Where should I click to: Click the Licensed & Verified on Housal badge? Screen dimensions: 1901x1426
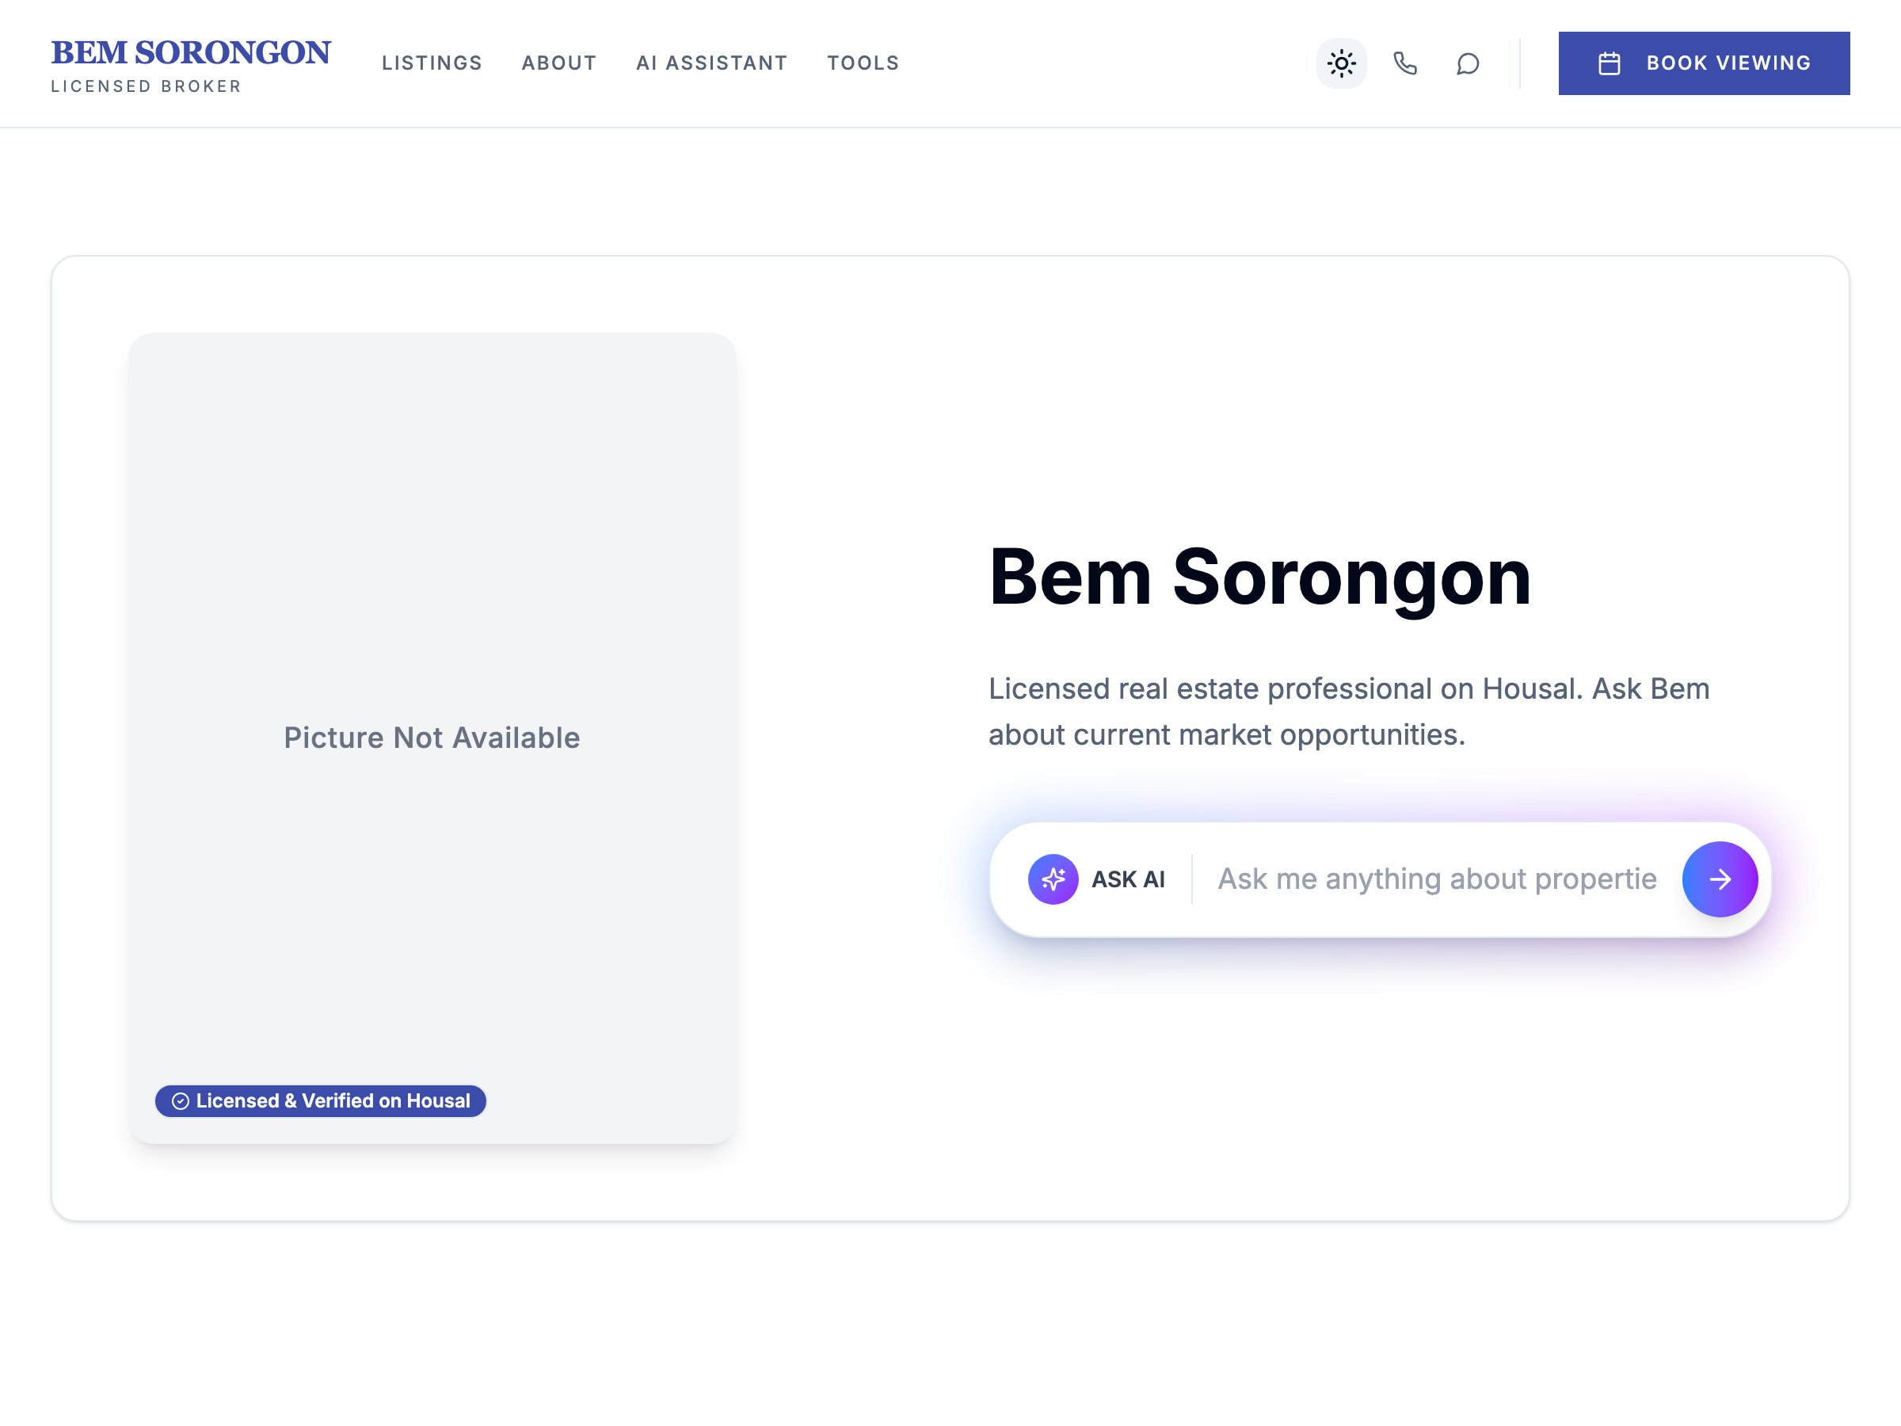pyautogui.click(x=321, y=1100)
